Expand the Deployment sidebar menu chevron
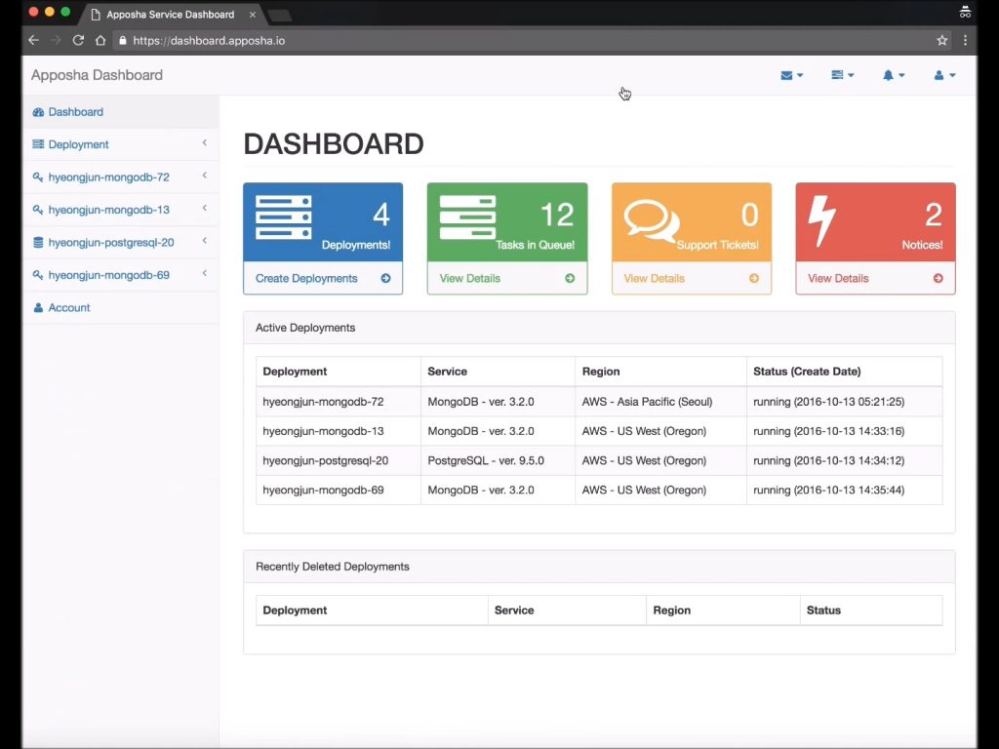Viewport: 999px width, 749px height. click(205, 143)
